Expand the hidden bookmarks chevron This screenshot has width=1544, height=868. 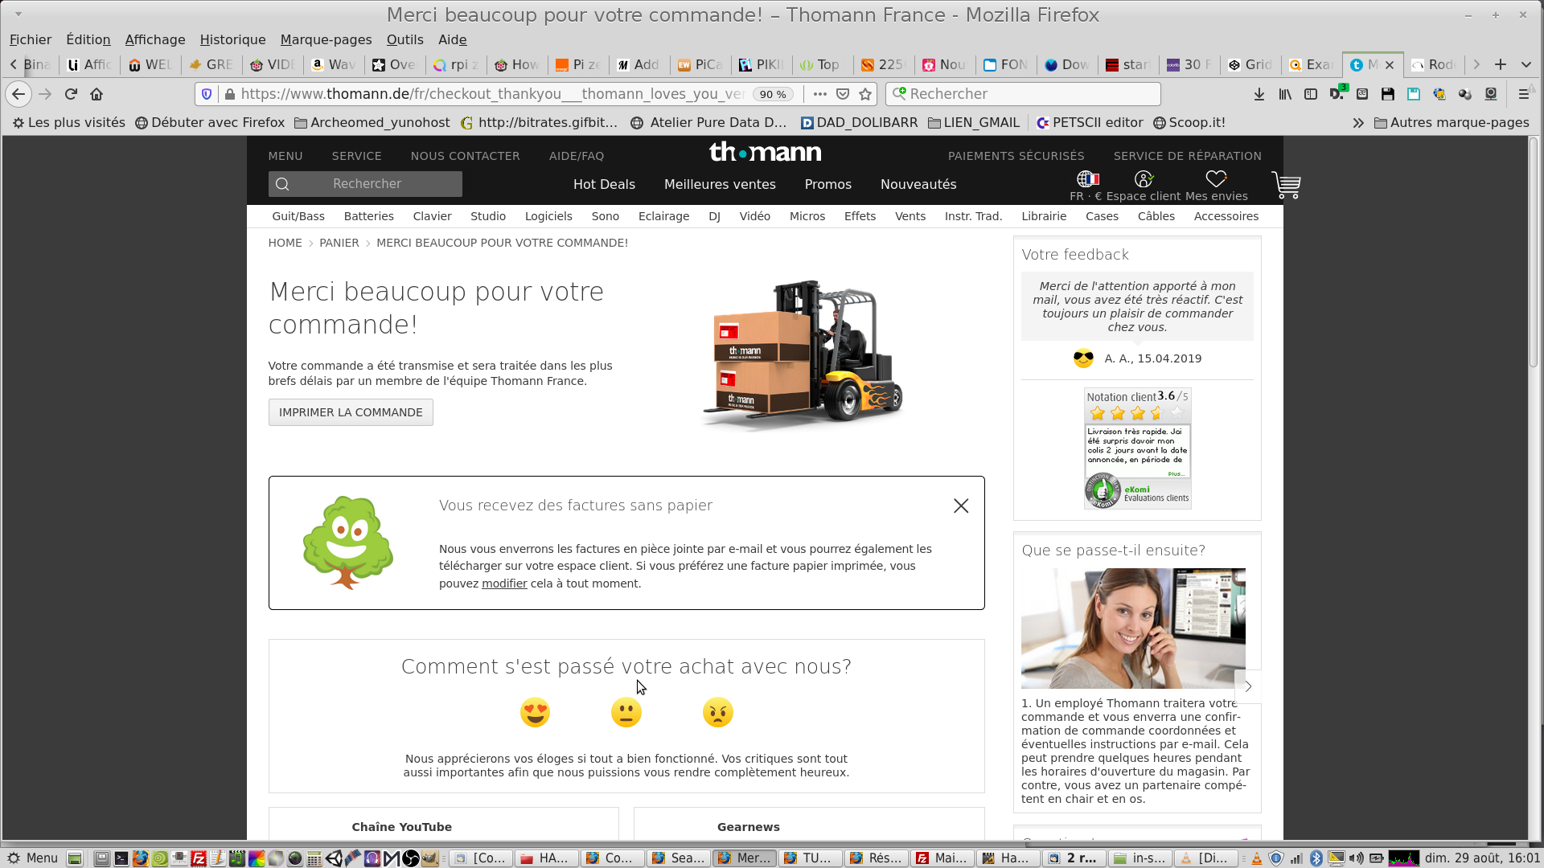click(1358, 123)
